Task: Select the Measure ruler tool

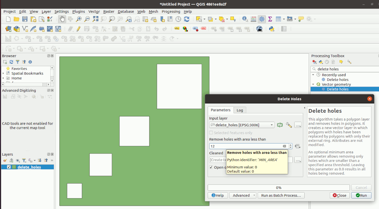Action: click(x=289, y=19)
